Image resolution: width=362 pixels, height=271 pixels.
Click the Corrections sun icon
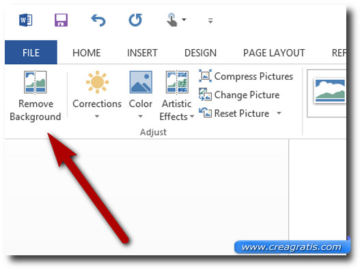coord(97,82)
